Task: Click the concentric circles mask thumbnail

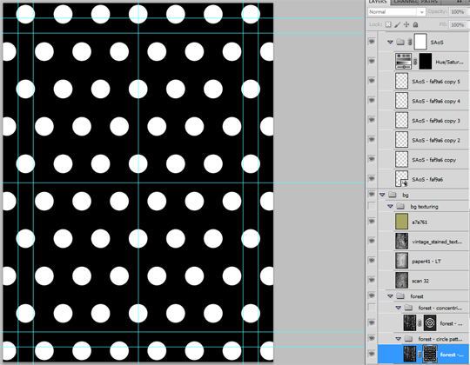Action: 430,322
